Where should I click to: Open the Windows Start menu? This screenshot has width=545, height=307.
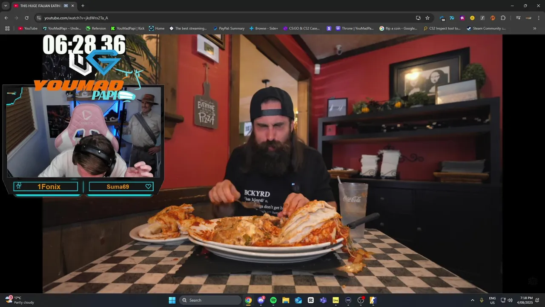click(172, 300)
